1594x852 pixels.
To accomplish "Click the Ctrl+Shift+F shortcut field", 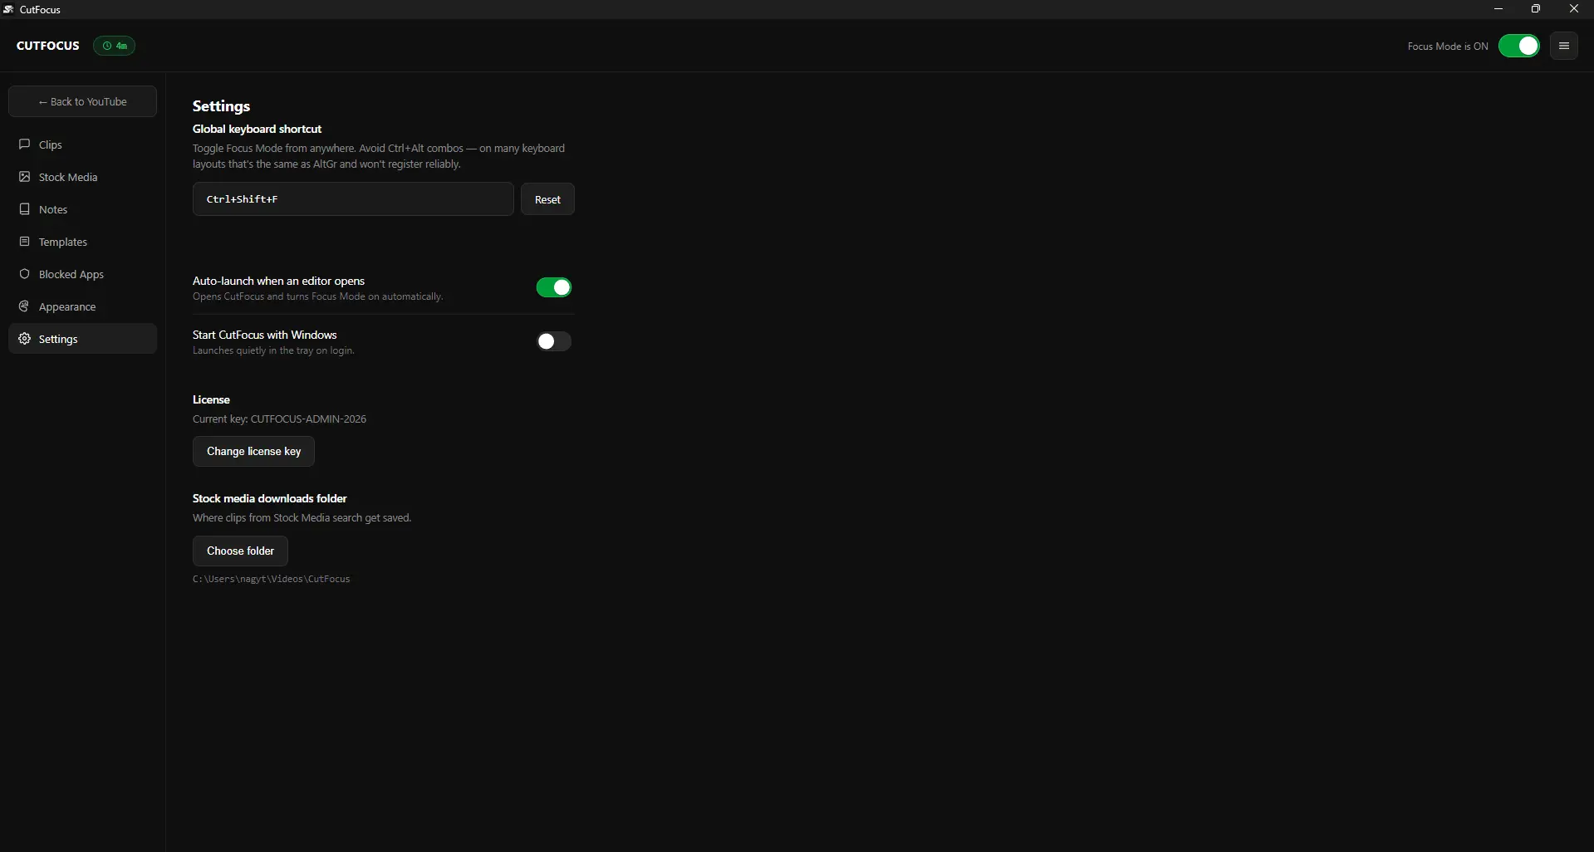I will coord(353,199).
